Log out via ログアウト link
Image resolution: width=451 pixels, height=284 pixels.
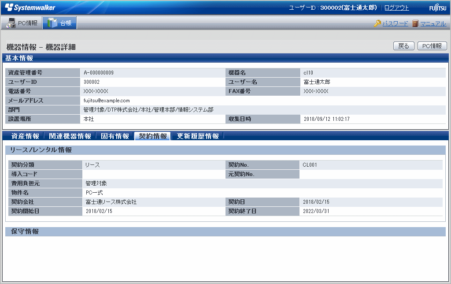click(396, 8)
